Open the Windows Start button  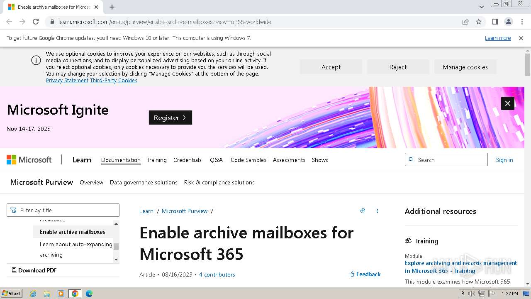[x=11, y=293]
